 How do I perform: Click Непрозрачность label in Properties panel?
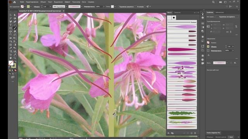216,51
